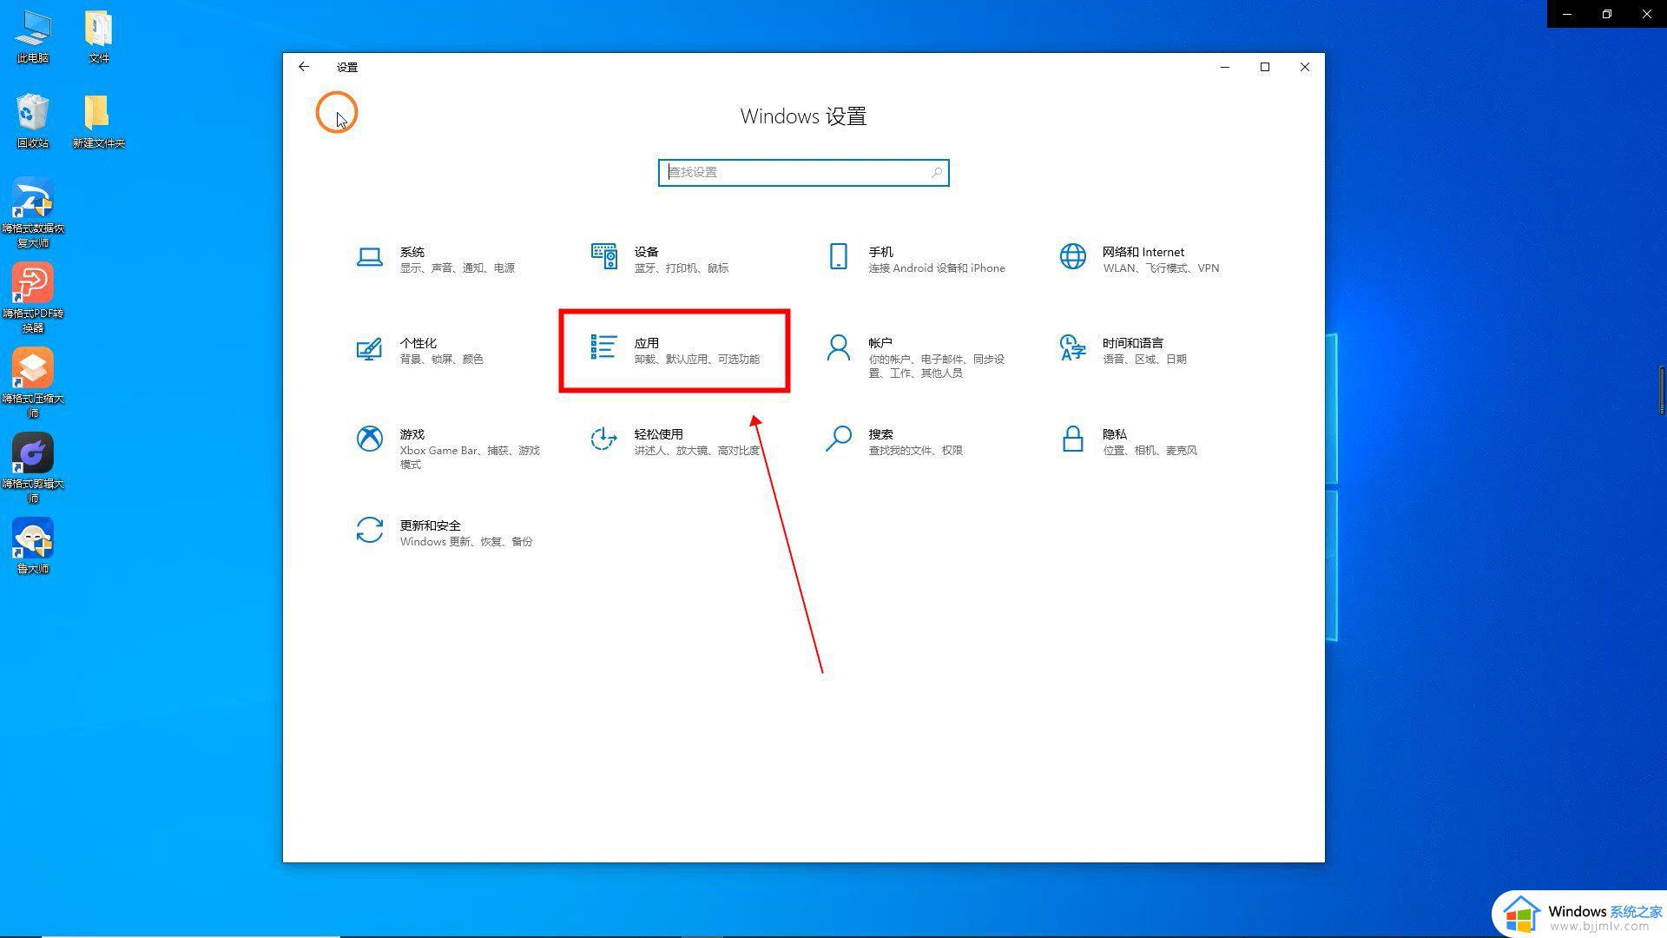Viewport: 1667px width, 938px height.
Task: Click the 隐私 title text
Action: (1115, 434)
